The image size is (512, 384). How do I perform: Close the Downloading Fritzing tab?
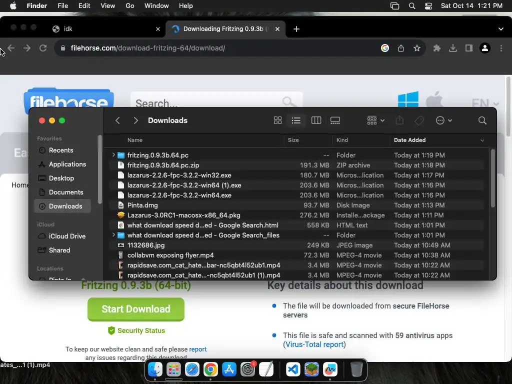tap(277, 29)
